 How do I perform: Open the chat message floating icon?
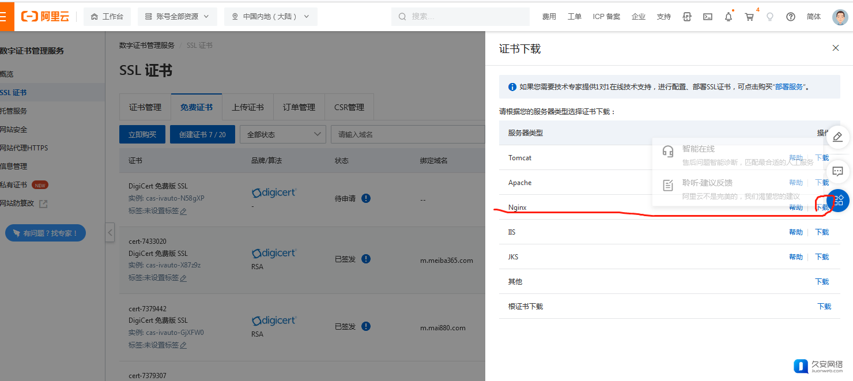tap(838, 171)
